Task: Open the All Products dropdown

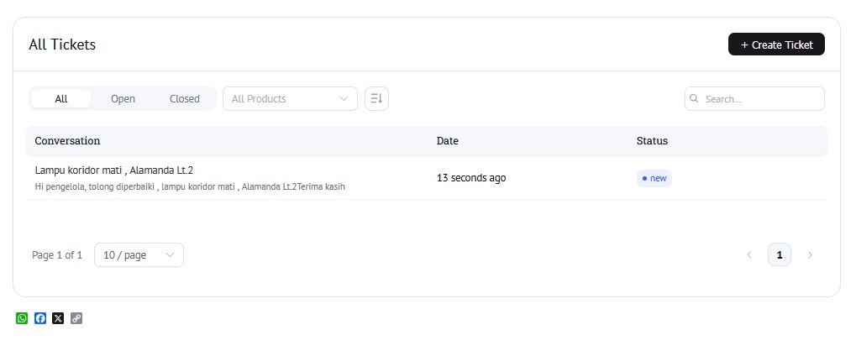Action: [x=290, y=99]
